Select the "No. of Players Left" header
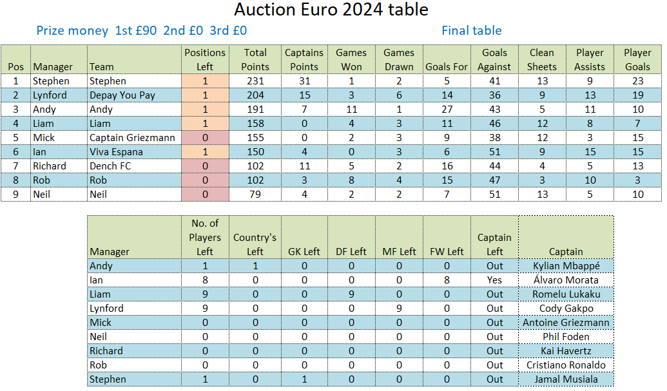The width and height of the screenshot is (667, 391). pos(206,237)
